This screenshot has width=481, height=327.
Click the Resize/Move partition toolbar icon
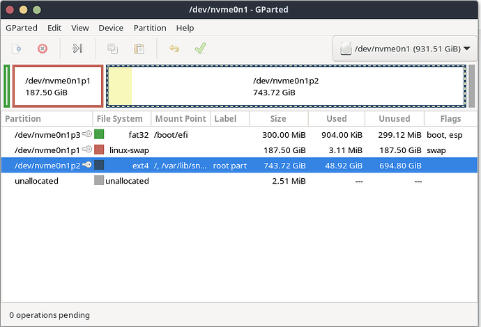tap(77, 49)
